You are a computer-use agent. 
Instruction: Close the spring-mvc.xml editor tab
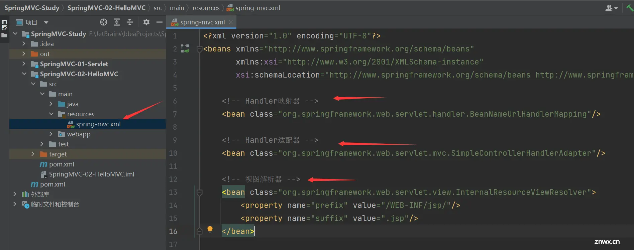[x=231, y=22]
